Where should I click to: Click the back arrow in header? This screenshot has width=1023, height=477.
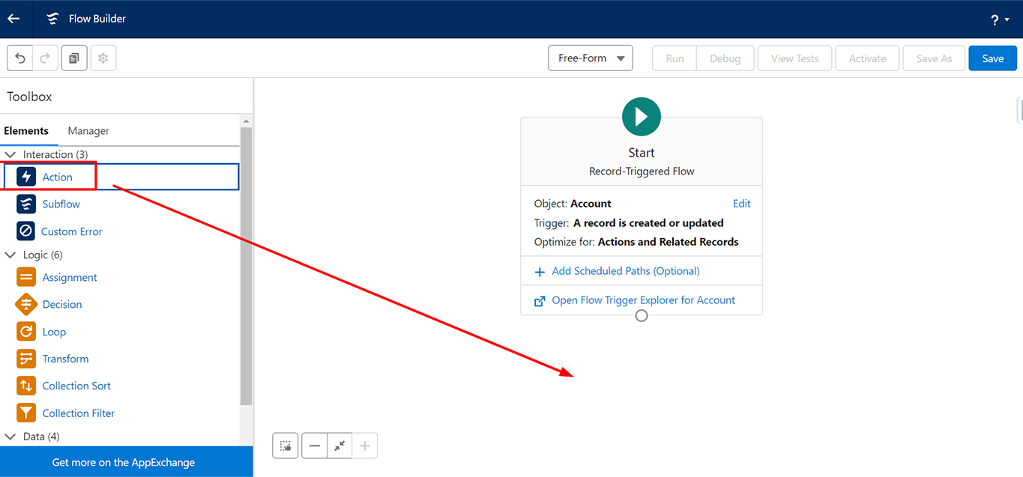point(13,19)
